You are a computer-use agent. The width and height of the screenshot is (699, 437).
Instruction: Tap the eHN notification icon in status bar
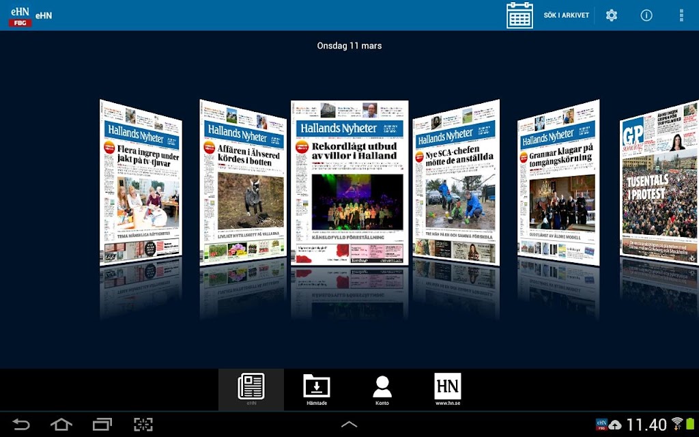click(x=601, y=424)
